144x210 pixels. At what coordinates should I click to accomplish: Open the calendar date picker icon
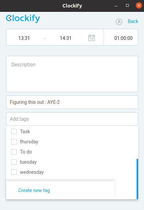pyautogui.click(x=91, y=38)
